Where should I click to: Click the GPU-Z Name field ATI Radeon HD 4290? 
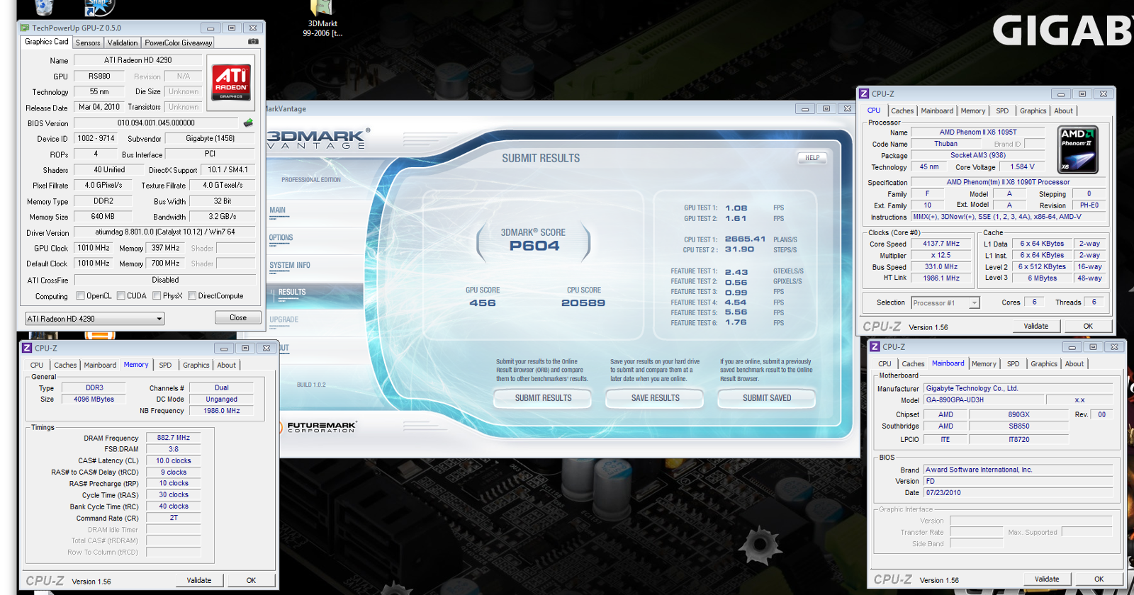[x=138, y=60]
